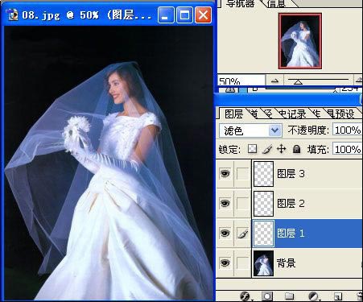Click the 不透明度 100% field
This screenshot has width=363, height=302.
tap(347, 130)
